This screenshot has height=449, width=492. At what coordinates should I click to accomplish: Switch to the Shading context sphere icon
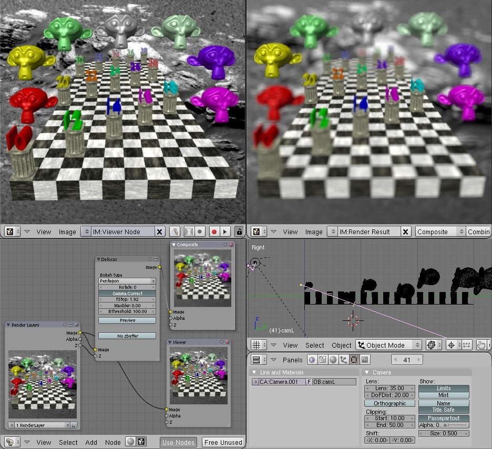pos(333,360)
